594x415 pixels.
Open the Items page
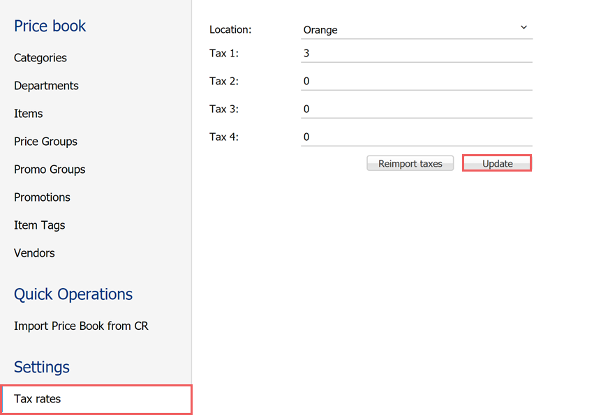point(29,114)
